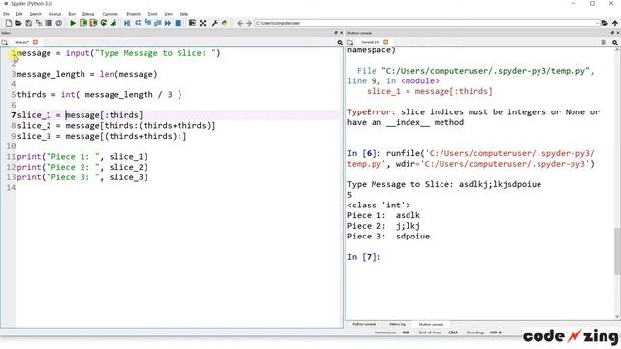The image size is (621, 349).
Task: Click 'Piece 3: sdpoiue' console output
Action: 388,237
